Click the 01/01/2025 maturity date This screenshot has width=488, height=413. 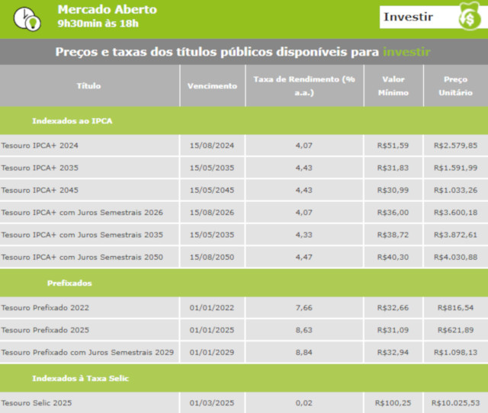click(x=212, y=330)
